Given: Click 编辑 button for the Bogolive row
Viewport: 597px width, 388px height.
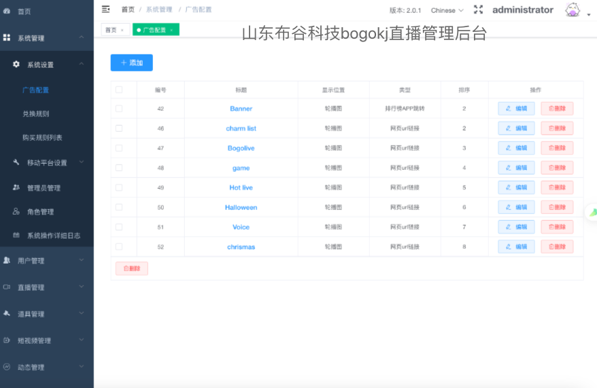Looking at the screenshot, I should 516,148.
